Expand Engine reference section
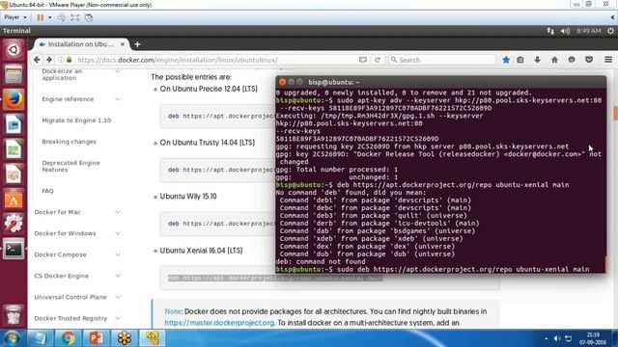The height and width of the screenshot is (347, 618). pos(118,99)
